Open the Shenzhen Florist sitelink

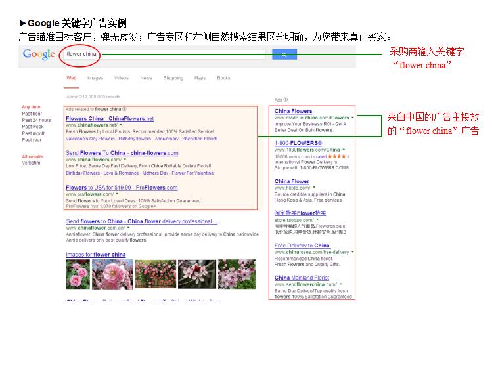click(x=200, y=139)
